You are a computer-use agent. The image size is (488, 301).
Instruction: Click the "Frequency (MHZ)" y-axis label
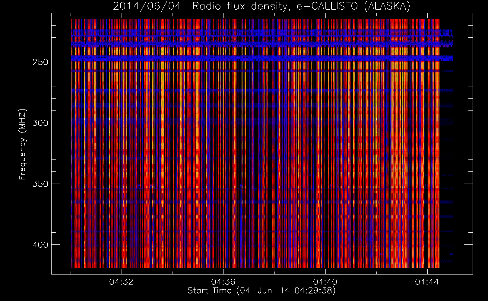click(x=23, y=144)
